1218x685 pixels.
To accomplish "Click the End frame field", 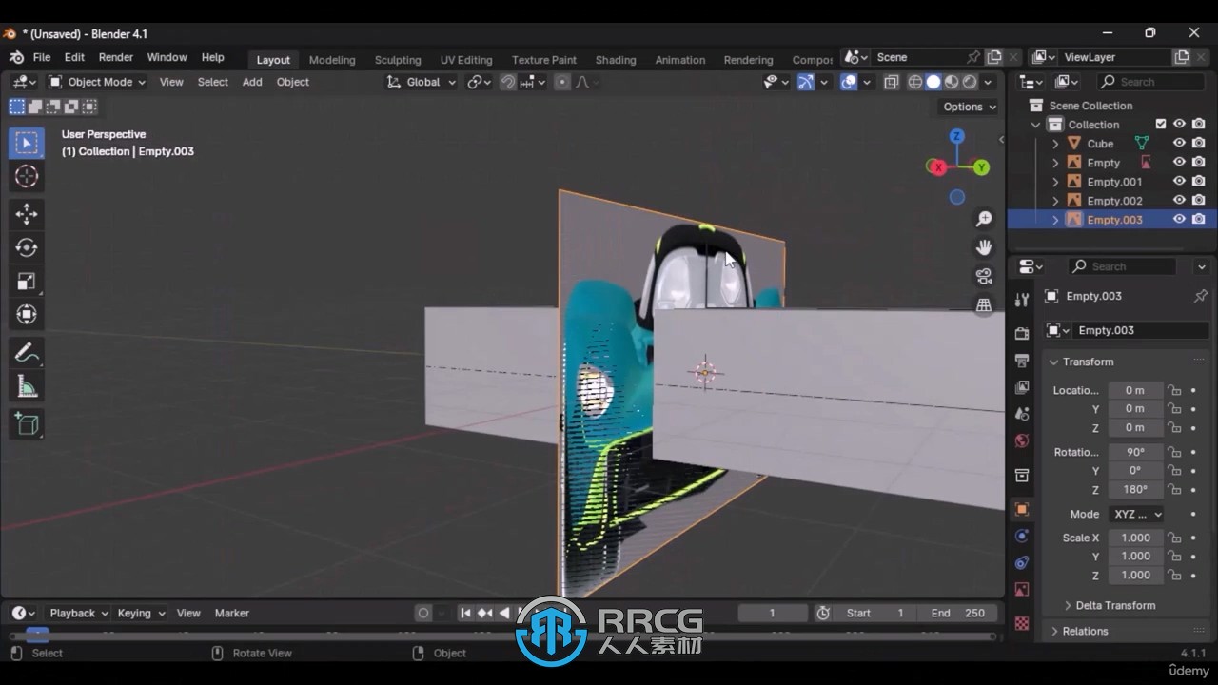I will point(958,613).
